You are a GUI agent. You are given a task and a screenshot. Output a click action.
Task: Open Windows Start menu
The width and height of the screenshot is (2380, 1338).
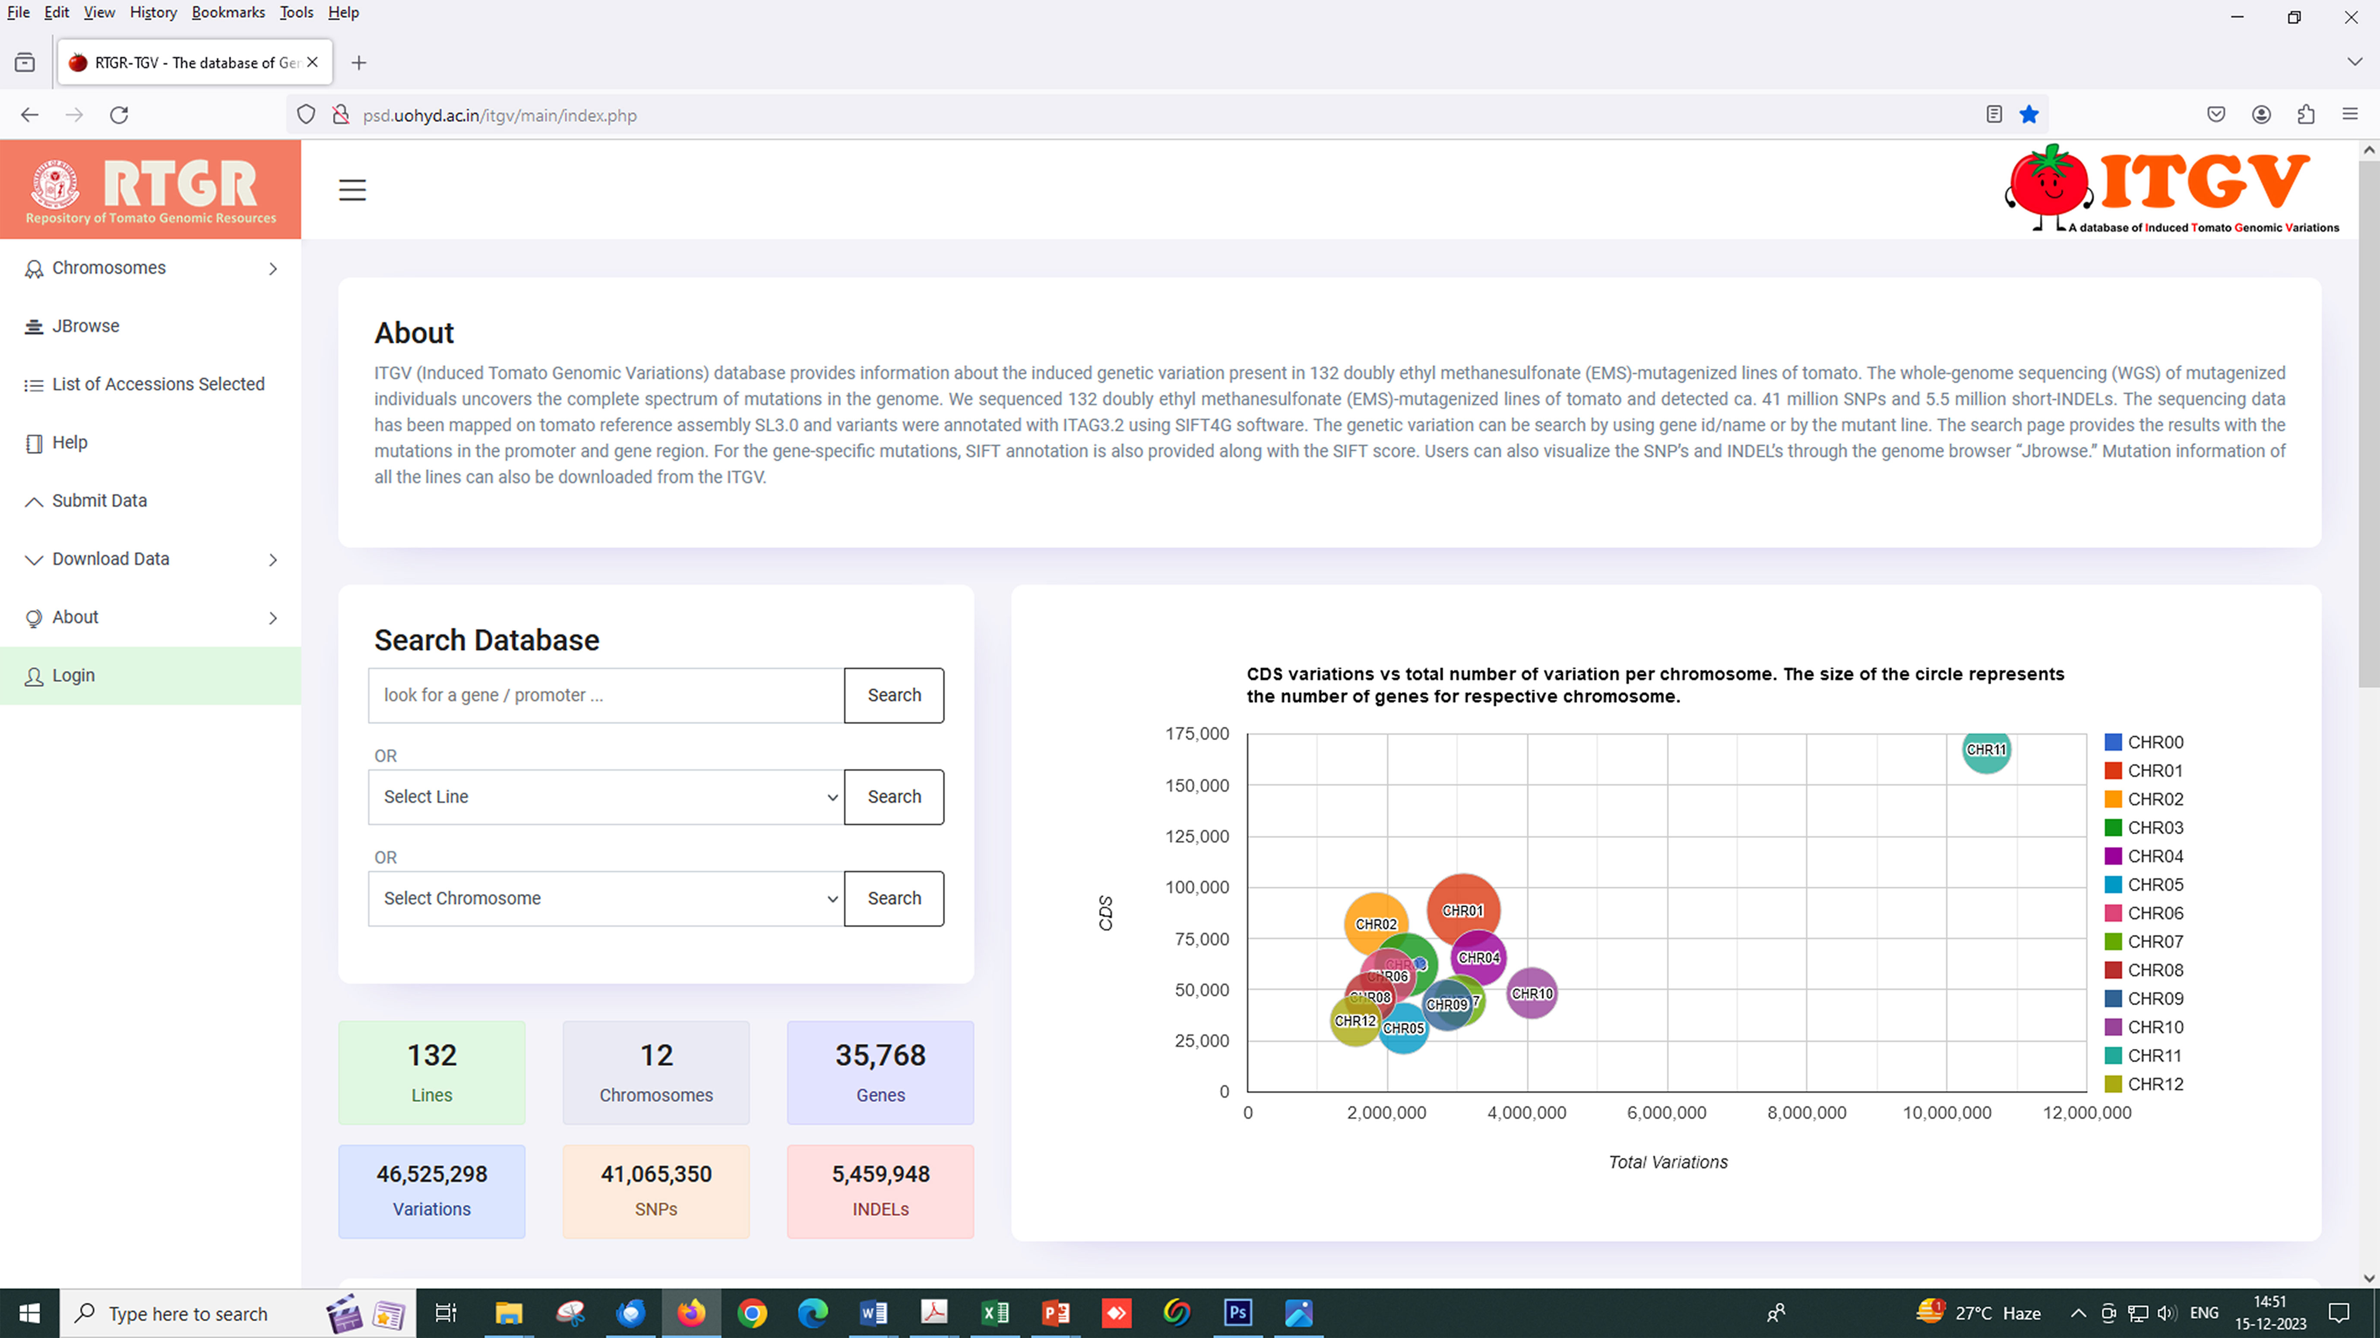[x=29, y=1313]
